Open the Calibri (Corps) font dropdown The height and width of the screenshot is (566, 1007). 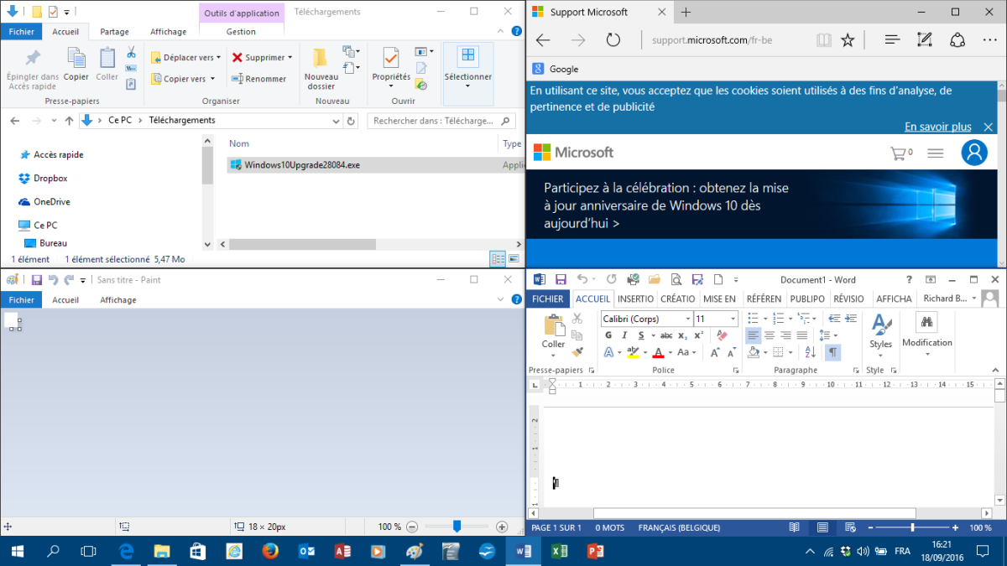(688, 319)
